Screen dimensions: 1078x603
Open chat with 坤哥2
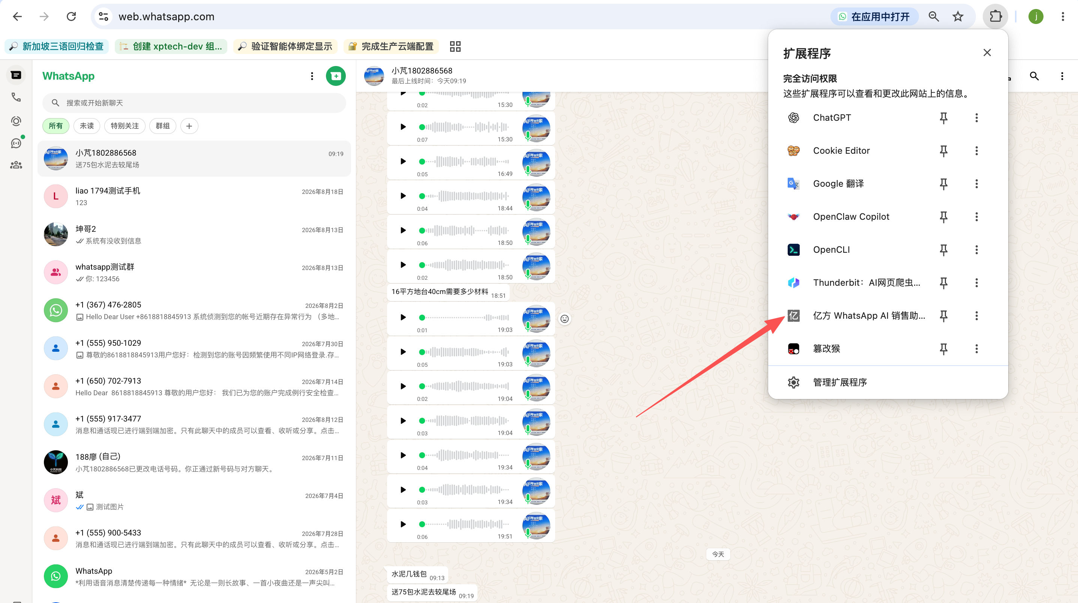[x=194, y=235]
